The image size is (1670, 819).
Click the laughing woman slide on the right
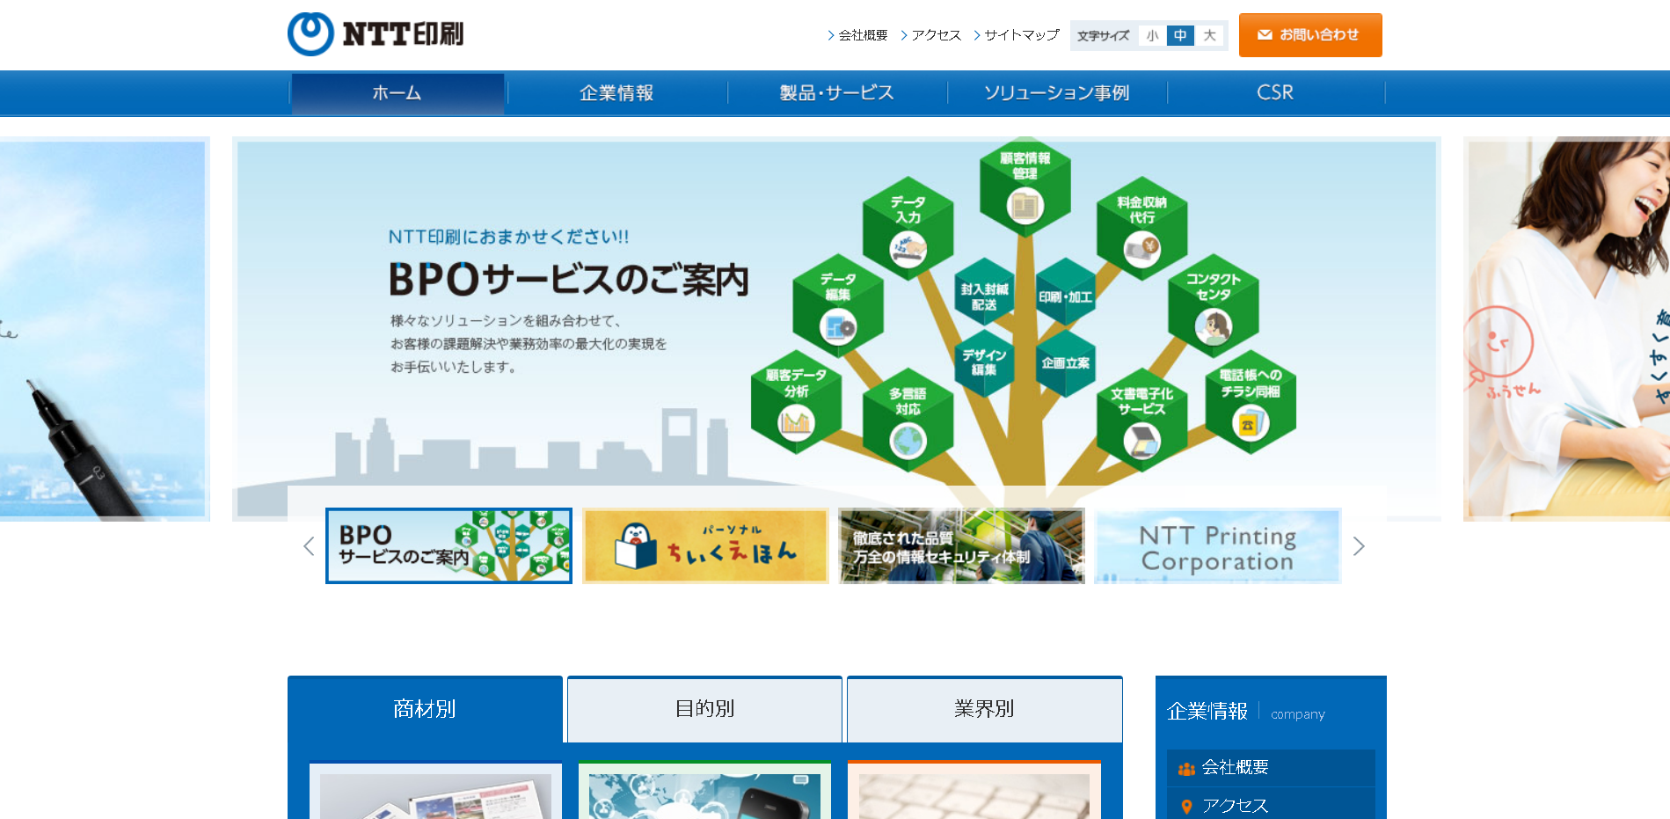point(1566,329)
